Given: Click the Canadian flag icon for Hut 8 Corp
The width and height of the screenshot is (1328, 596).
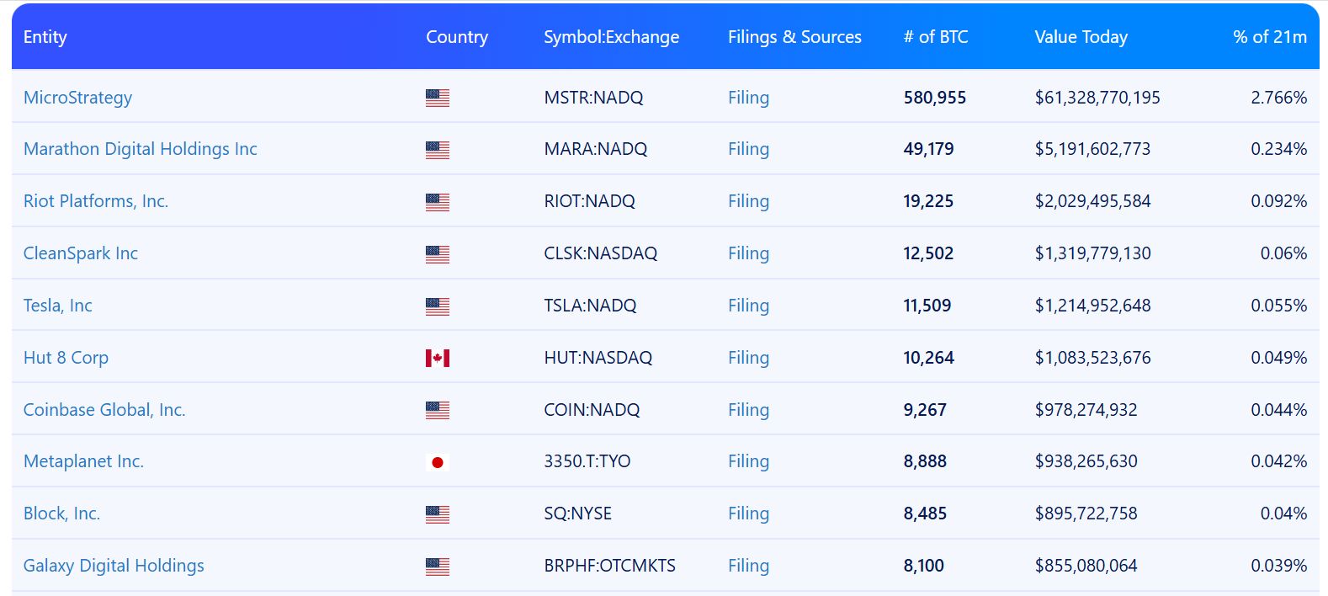Looking at the screenshot, I should click(438, 357).
